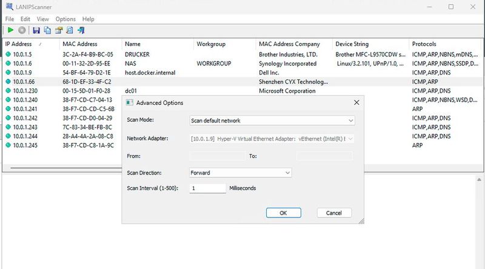The image size is (485, 269).
Task: Click MAC address 28-A4-4A-2A-08-C8
Action: coord(88,136)
